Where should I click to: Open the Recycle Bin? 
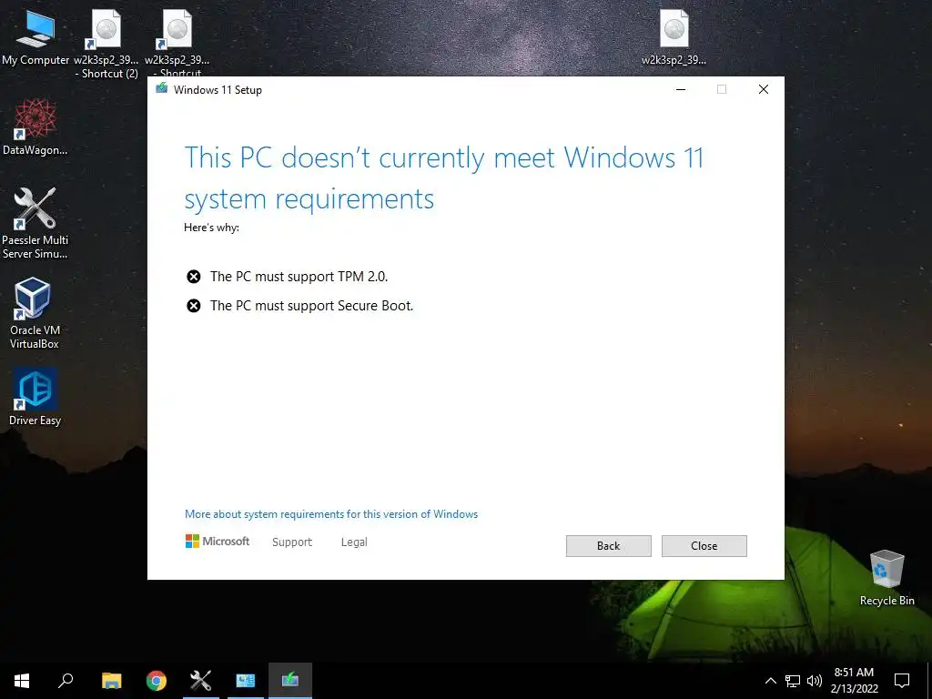[886, 578]
